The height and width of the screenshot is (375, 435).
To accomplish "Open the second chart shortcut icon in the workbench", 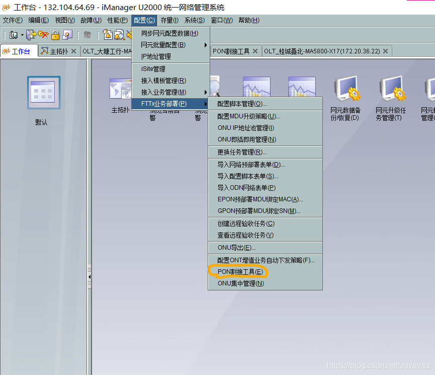I will click(x=302, y=87).
